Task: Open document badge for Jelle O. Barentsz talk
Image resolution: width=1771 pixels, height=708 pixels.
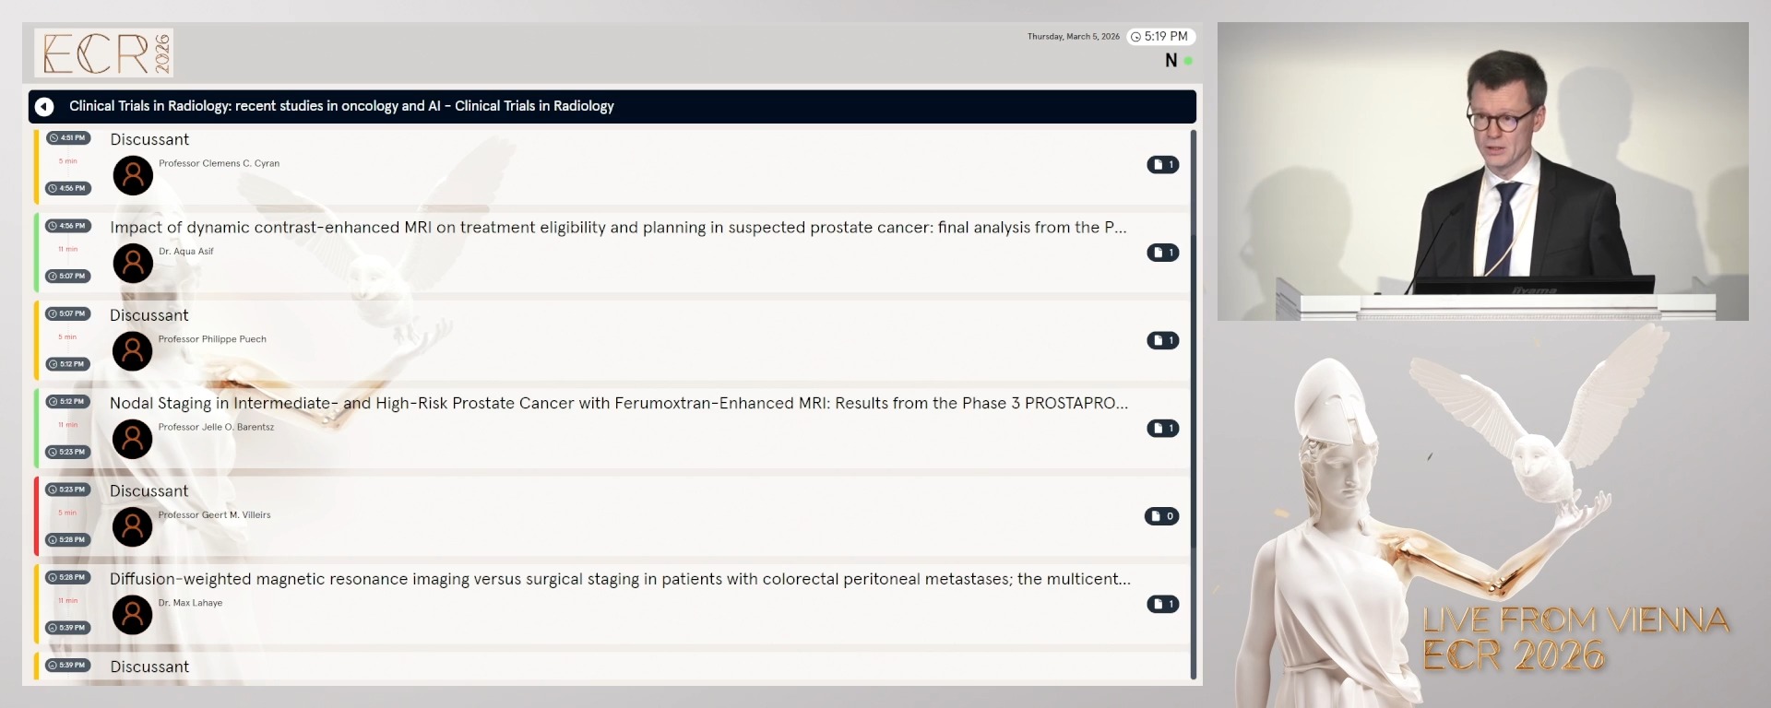Action: click(1162, 429)
